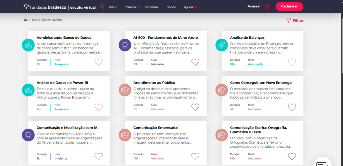
Task: Click the Análise de Dados no Power BI icon
Action: pos(28,90)
